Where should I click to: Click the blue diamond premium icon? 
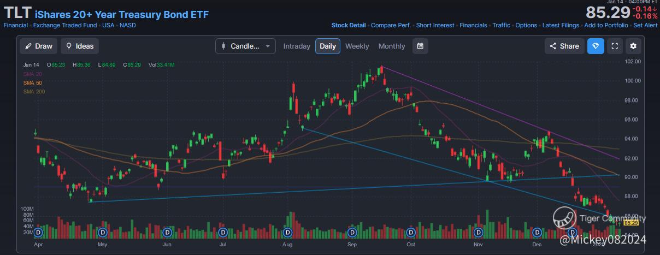tap(596, 46)
